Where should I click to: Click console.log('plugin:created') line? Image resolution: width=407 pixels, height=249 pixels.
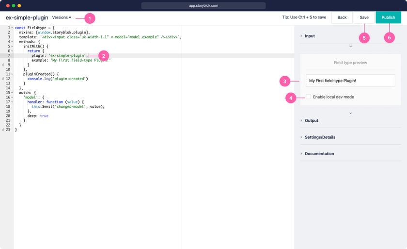58,79
